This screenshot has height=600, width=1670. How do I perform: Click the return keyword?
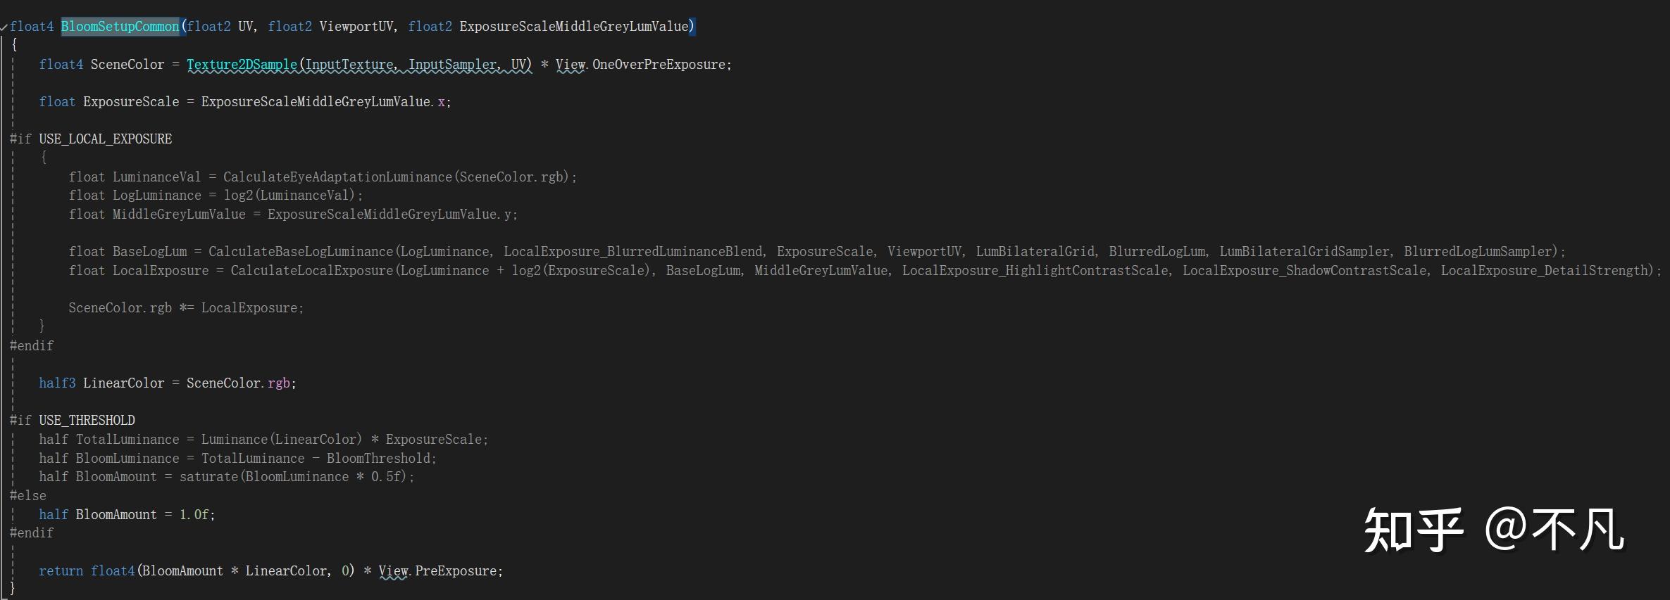coord(61,571)
